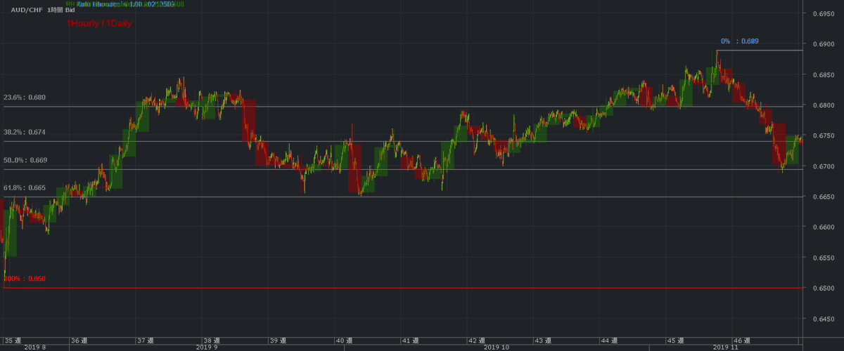Select week 40 週 on the time axis
This screenshot has height=351, width=844.
344,340
